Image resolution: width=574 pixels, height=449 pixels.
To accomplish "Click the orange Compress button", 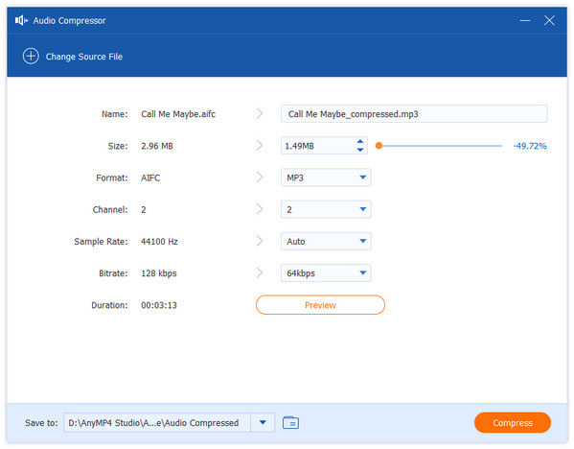I will [513, 422].
